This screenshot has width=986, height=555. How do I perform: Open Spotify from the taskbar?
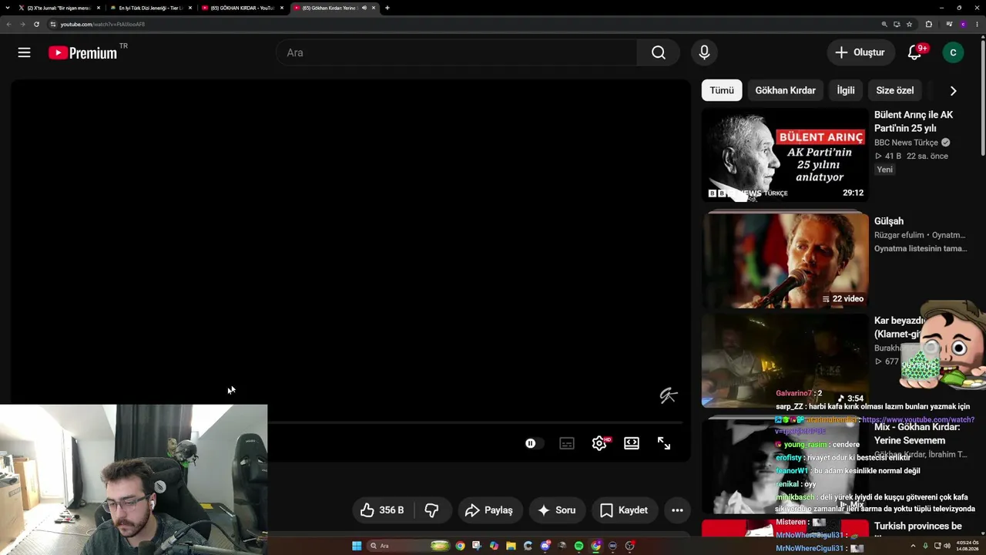click(x=579, y=546)
